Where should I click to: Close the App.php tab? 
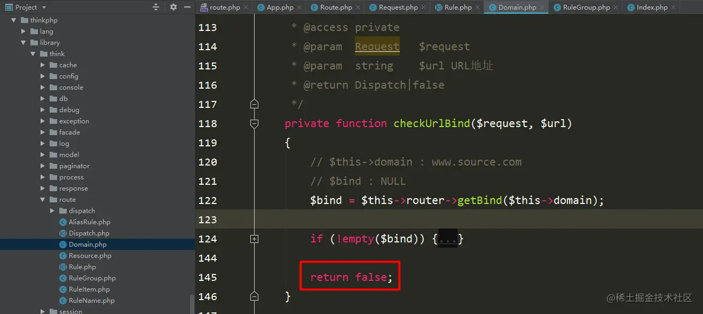point(299,7)
